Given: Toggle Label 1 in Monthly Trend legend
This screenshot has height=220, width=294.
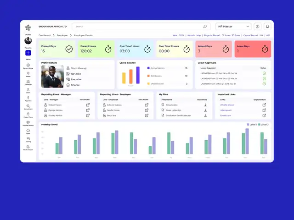Looking at the screenshot, I should coord(252,125).
